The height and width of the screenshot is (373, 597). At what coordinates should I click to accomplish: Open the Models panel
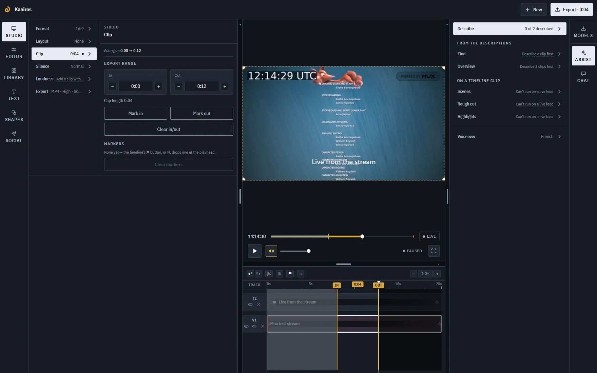583,32
